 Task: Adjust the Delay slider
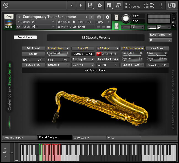[157, 61]
